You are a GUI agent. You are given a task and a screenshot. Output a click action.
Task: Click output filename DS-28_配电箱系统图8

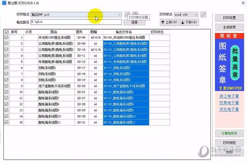pos(126,104)
